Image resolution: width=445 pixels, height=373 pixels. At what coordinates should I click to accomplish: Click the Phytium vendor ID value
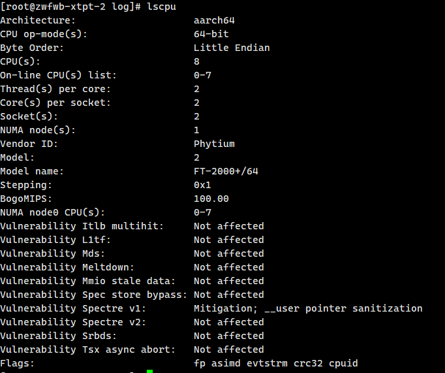coord(214,144)
